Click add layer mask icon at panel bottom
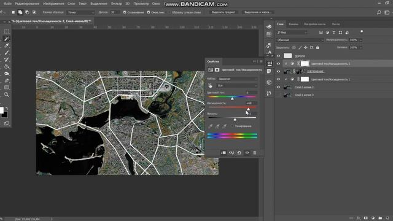 (366, 219)
